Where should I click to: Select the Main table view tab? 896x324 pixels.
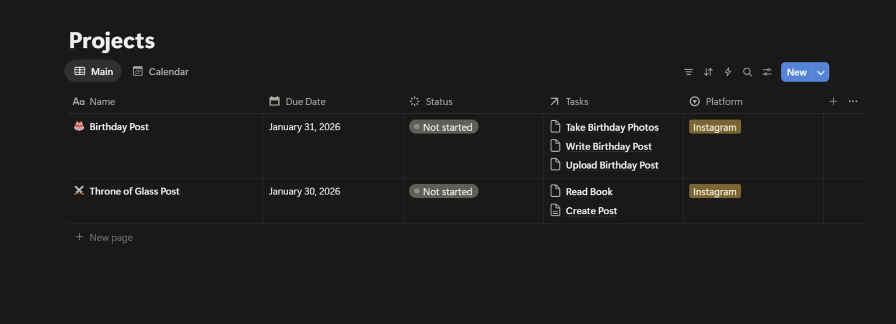point(93,71)
